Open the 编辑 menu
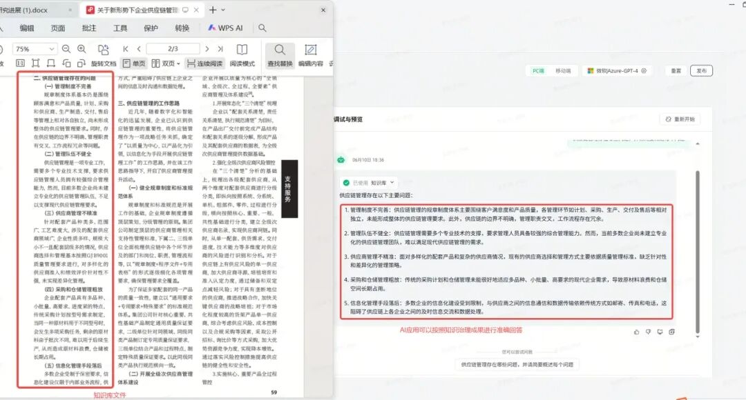746x400 pixels. point(27,28)
